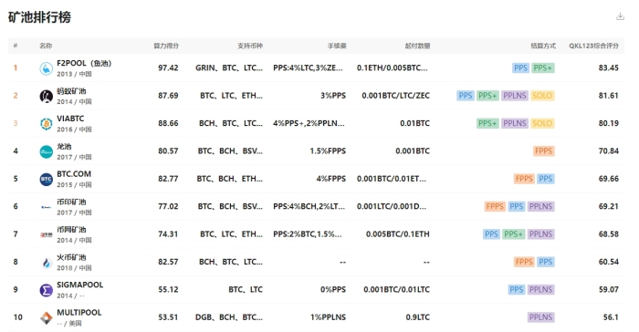
Task: Click the 币网矿池 red logo icon
Action: (x=46, y=234)
